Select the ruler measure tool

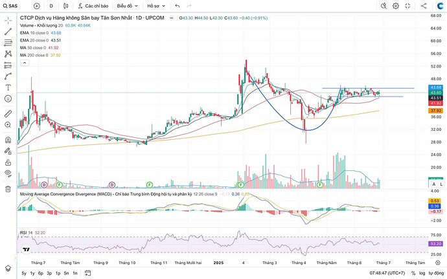click(x=8, y=114)
